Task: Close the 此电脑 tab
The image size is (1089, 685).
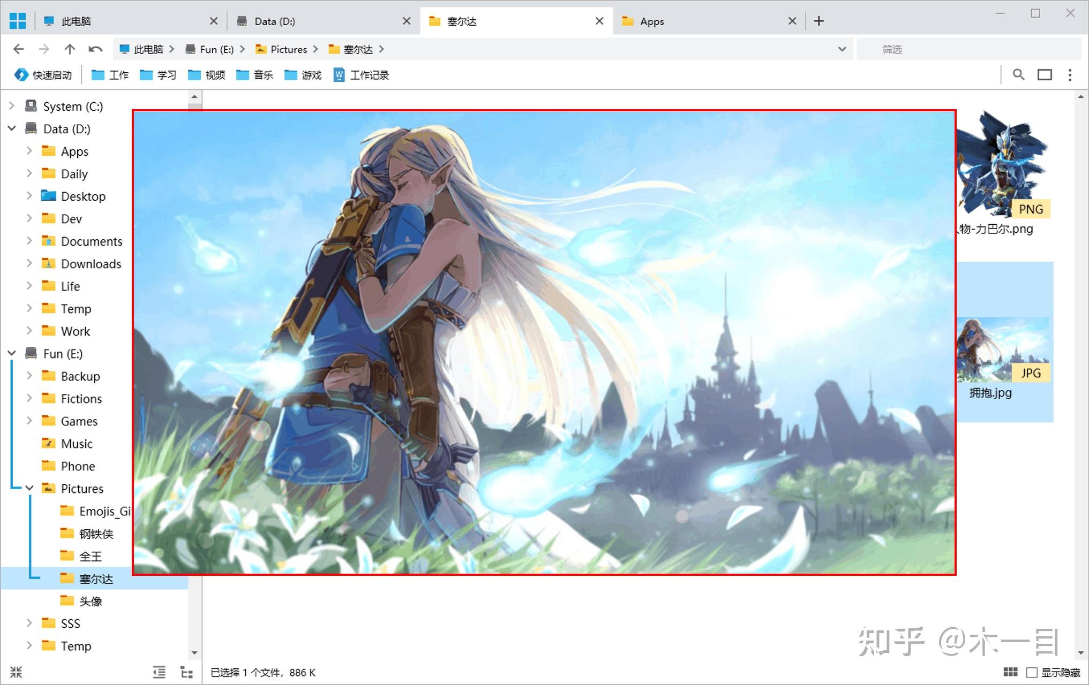Action: pos(213,21)
